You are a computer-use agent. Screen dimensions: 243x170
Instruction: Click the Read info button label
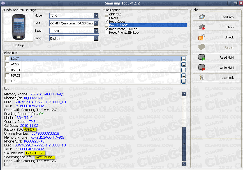227,17
